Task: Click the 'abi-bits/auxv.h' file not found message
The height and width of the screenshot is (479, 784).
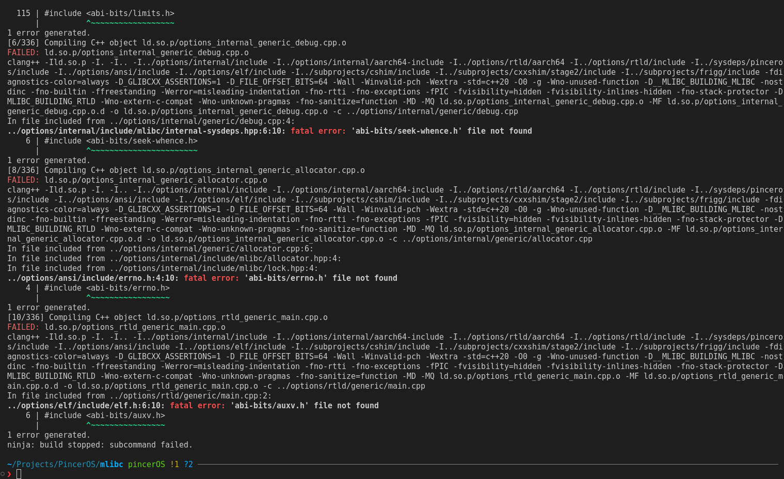Action: pos(305,406)
